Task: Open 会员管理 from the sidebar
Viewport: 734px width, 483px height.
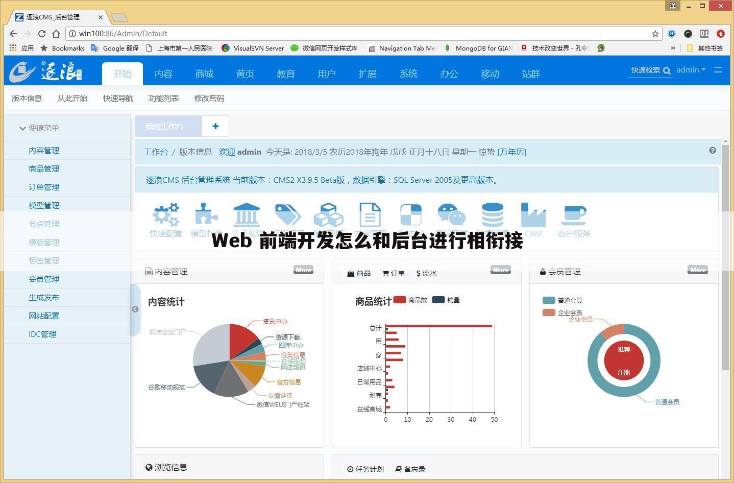Action: (44, 279)
